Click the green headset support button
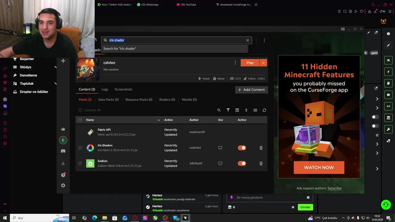 click(x=385, y=204)
